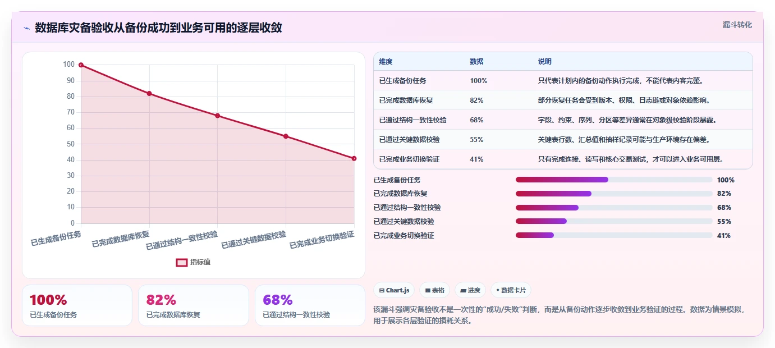Click description starting 只有完成连接
The width and height of the screenshot is (775, 348).
click(x=630, y=159)
